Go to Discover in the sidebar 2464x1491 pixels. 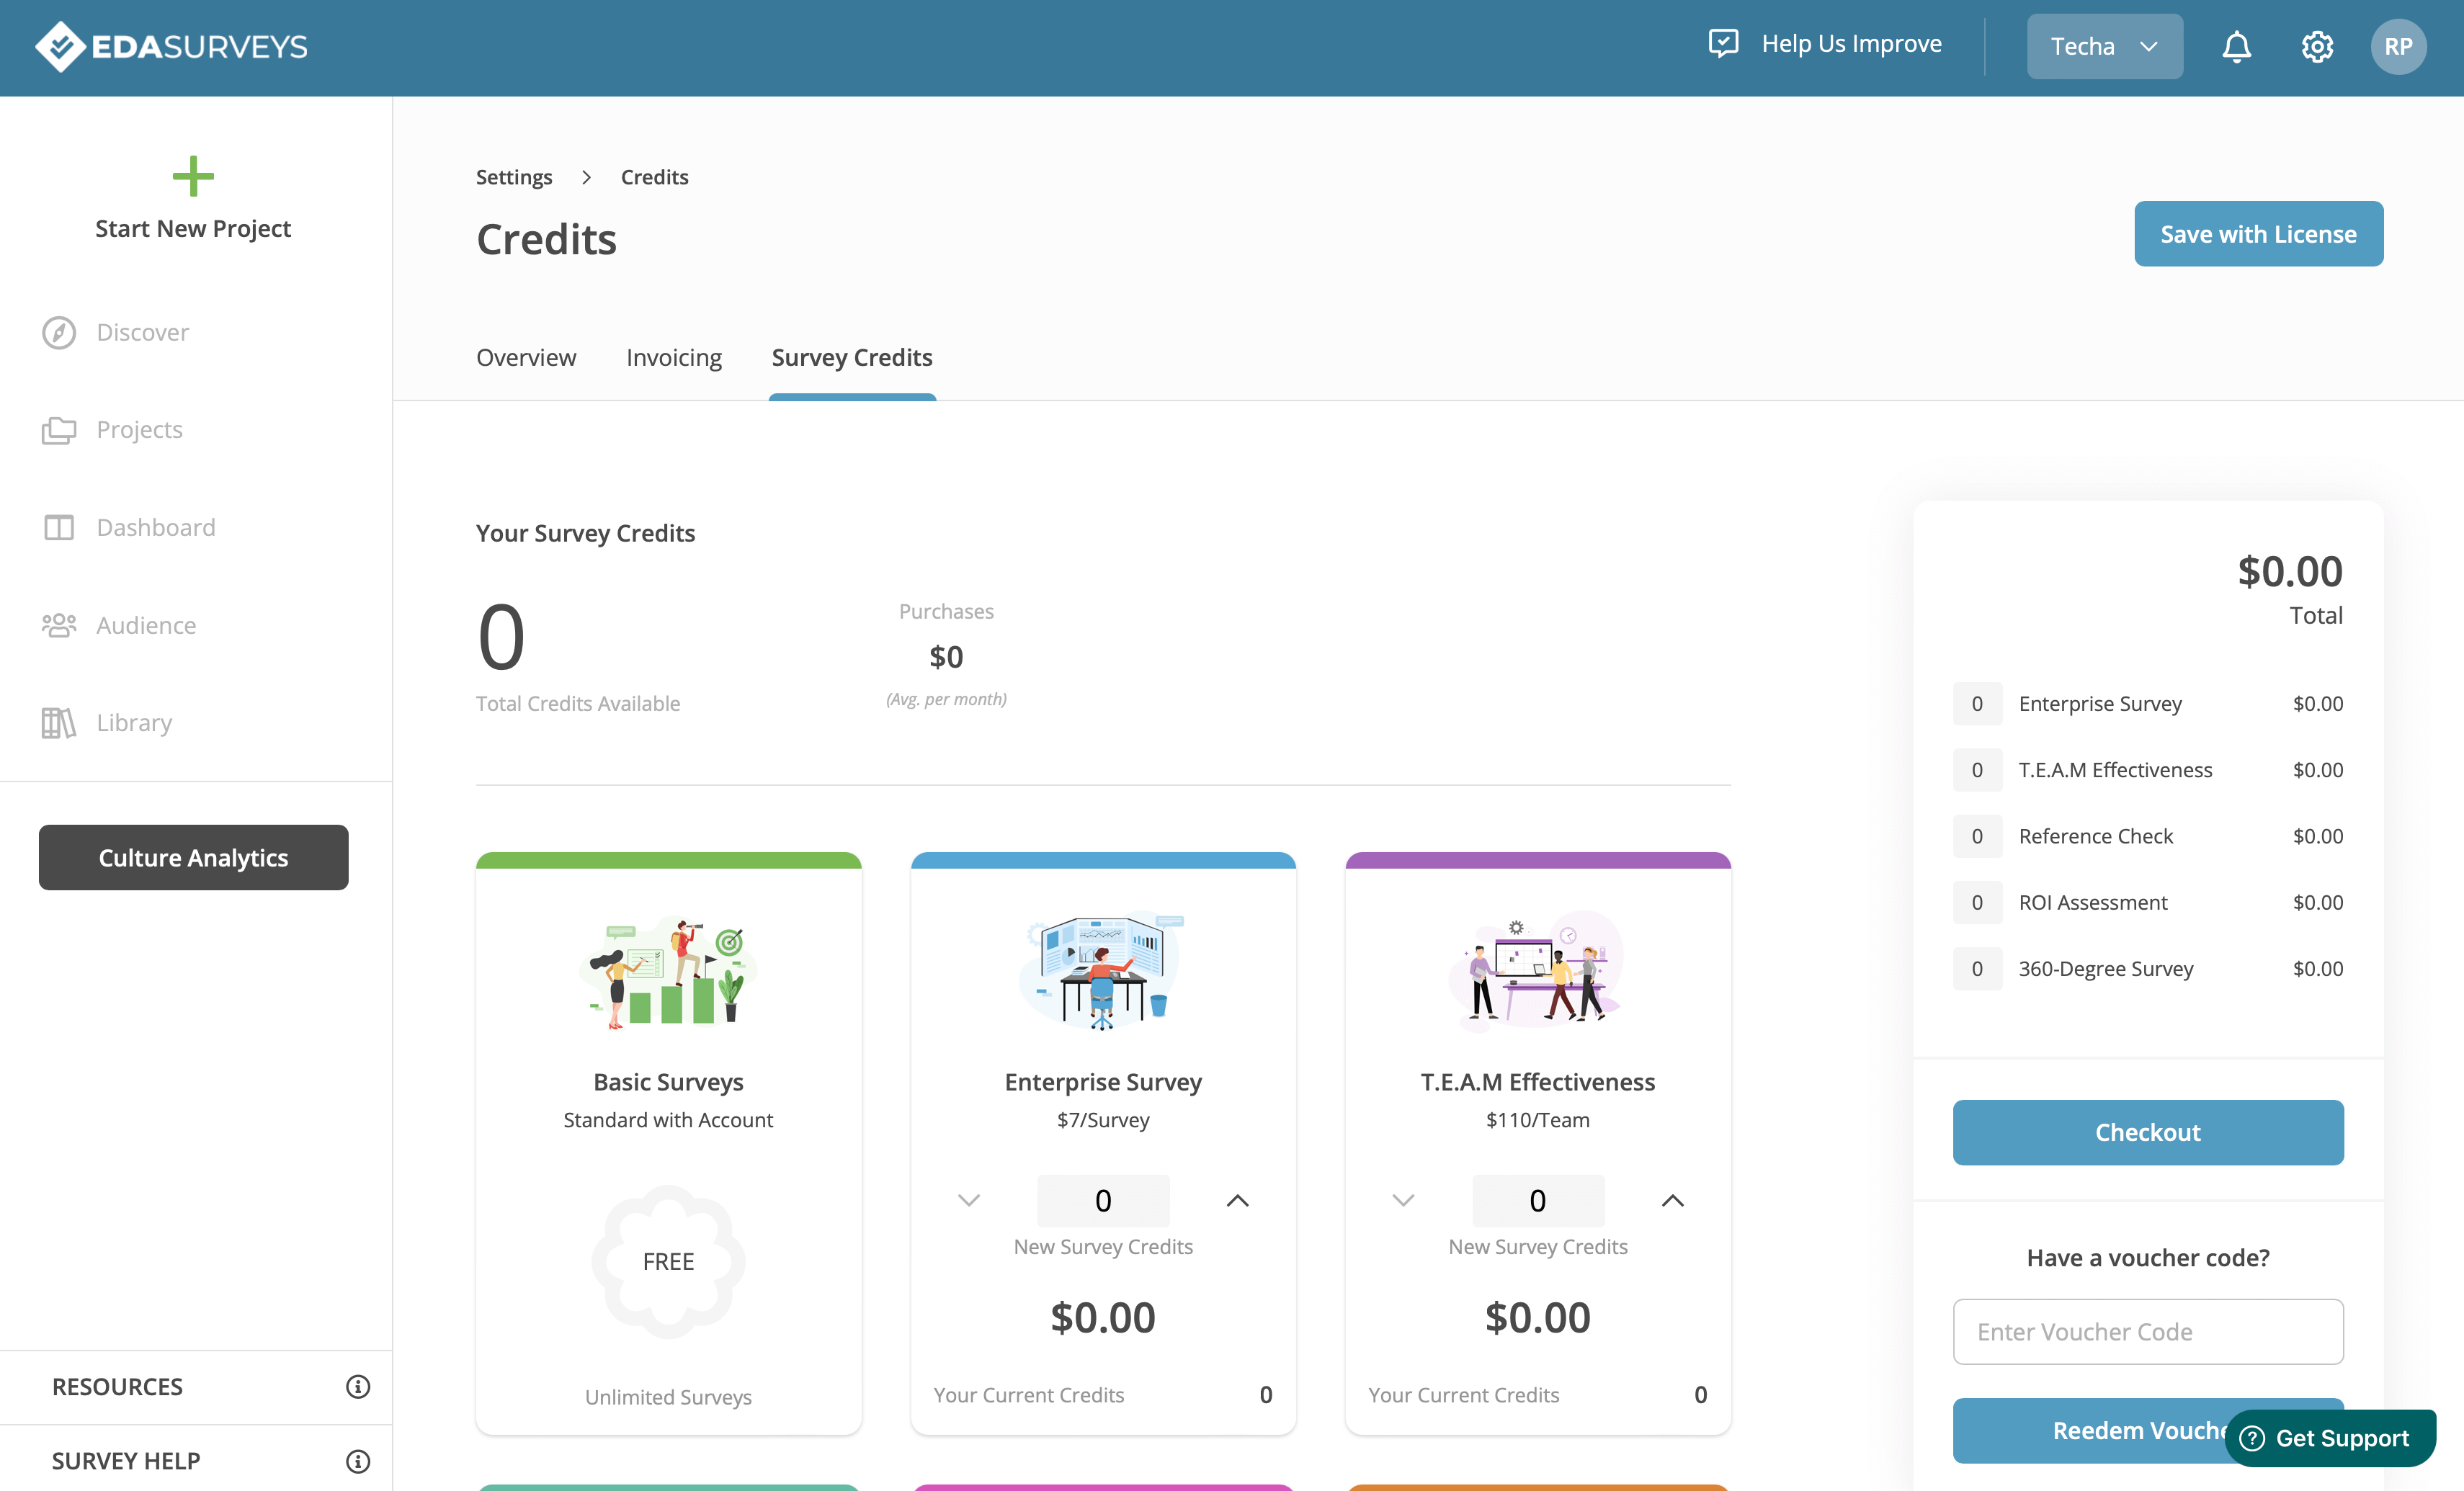(142, 332)
